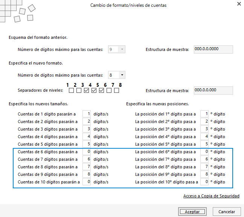The width and height of the screenshot is (244, 217).
Task: Click 'Especifica el nuevo formato.' heading
Action: [x=36, y=63]
